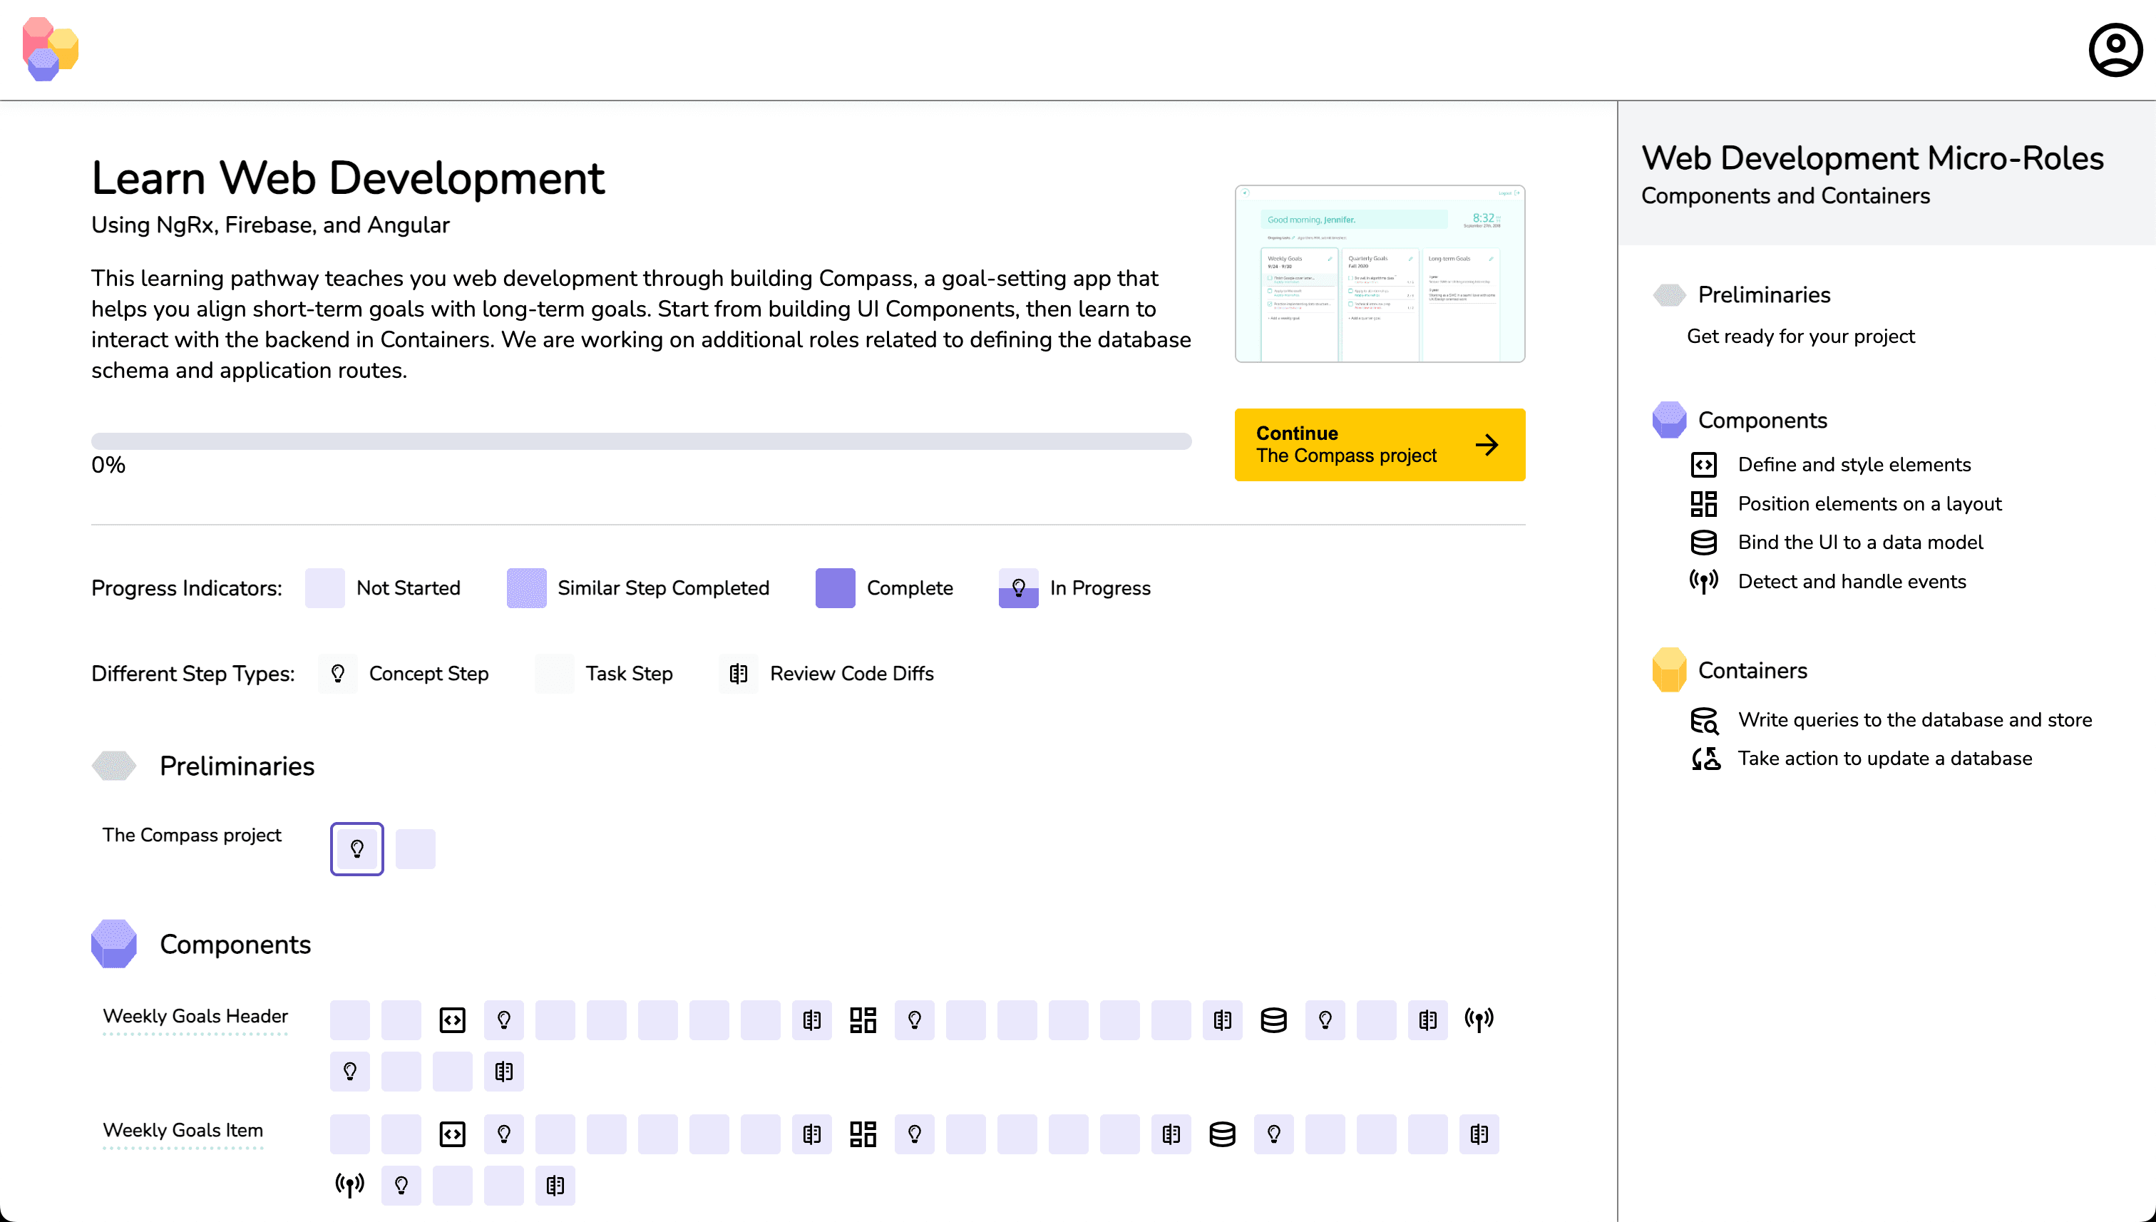Open the Weekly Goals Header link
The height and width of the screenshot is (1222, 2156).
tap(195, 1017)
